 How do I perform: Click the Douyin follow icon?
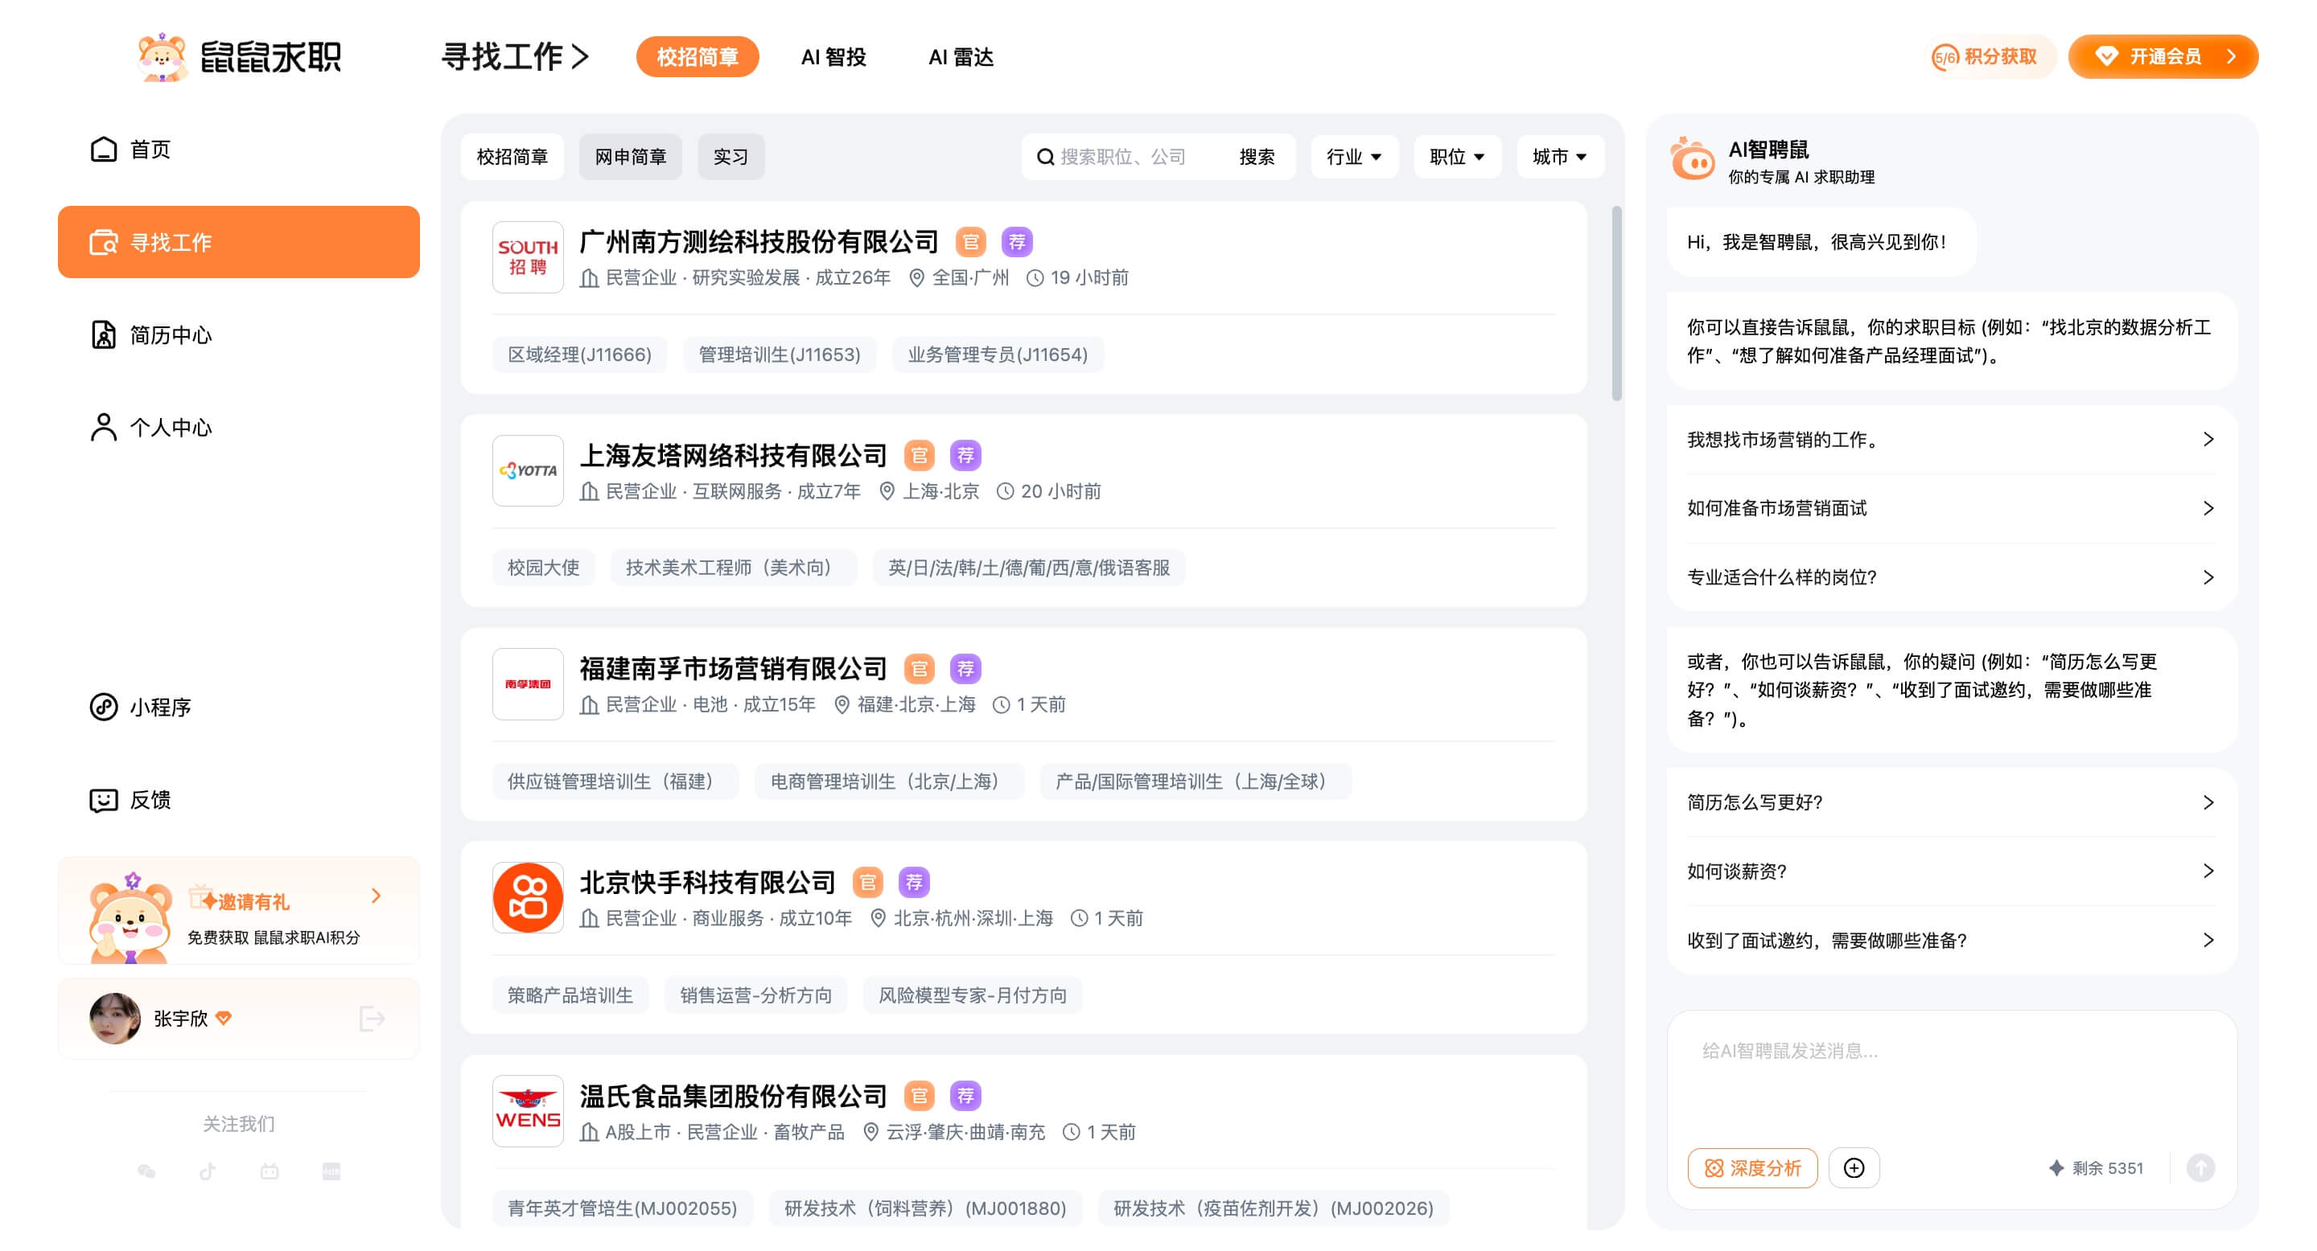(208, 1171)
